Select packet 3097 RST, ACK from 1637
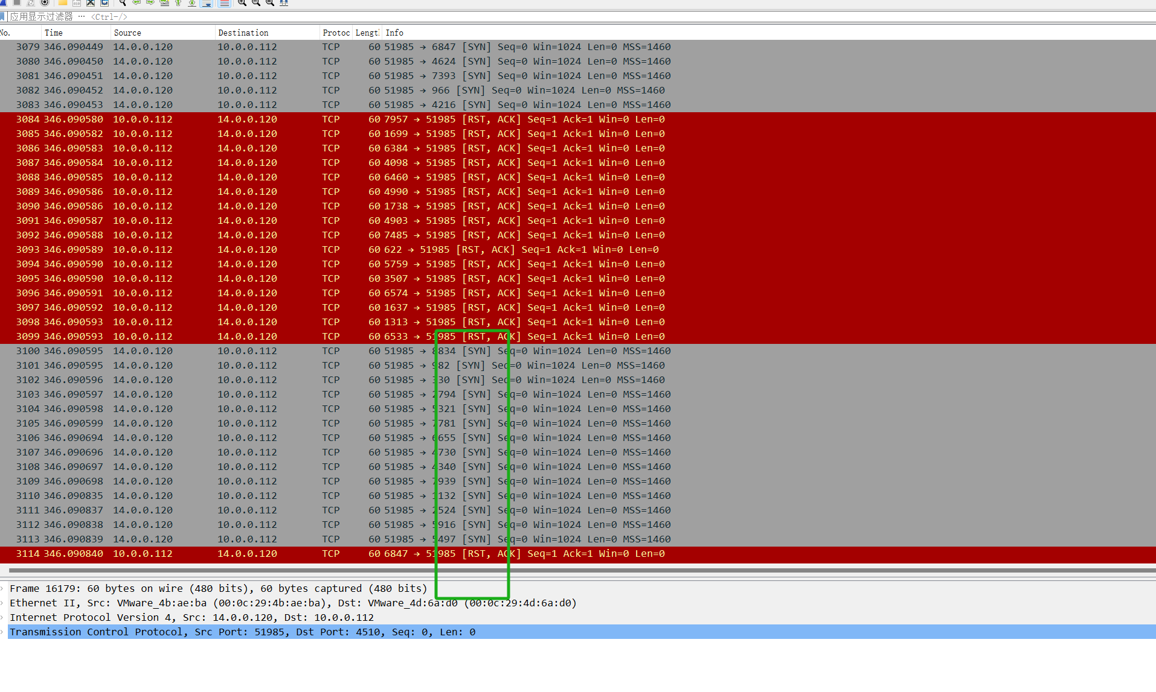 pos(578,308)
